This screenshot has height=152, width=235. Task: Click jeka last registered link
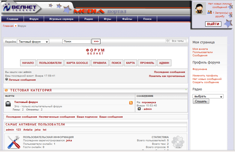pos(69,140)
